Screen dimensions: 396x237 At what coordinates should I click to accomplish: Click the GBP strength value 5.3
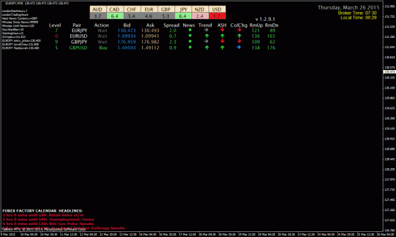click(x=166, y=16)
